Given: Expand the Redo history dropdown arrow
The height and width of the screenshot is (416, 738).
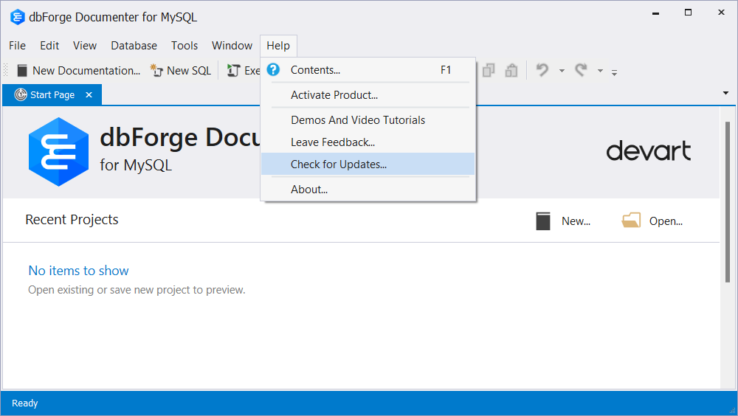Looking at the screenshot, I should 600,71.
